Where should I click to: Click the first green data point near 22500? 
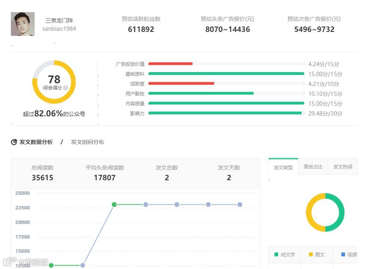114,204
